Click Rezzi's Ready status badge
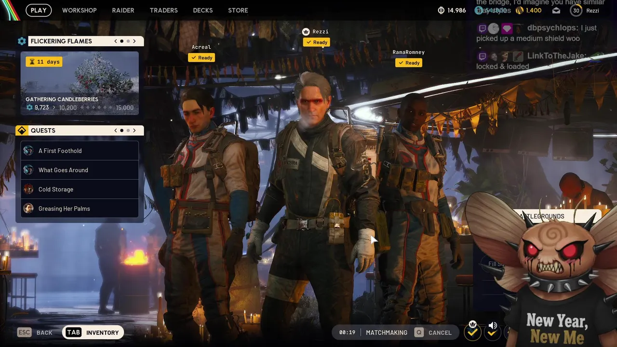The width and height of the screenshot is (617, 347). click(317, 42)
